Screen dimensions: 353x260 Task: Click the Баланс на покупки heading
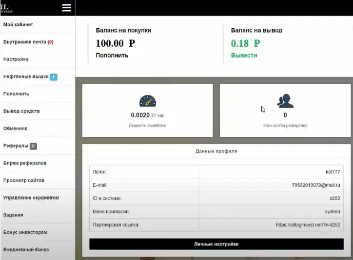coord(123,30)
